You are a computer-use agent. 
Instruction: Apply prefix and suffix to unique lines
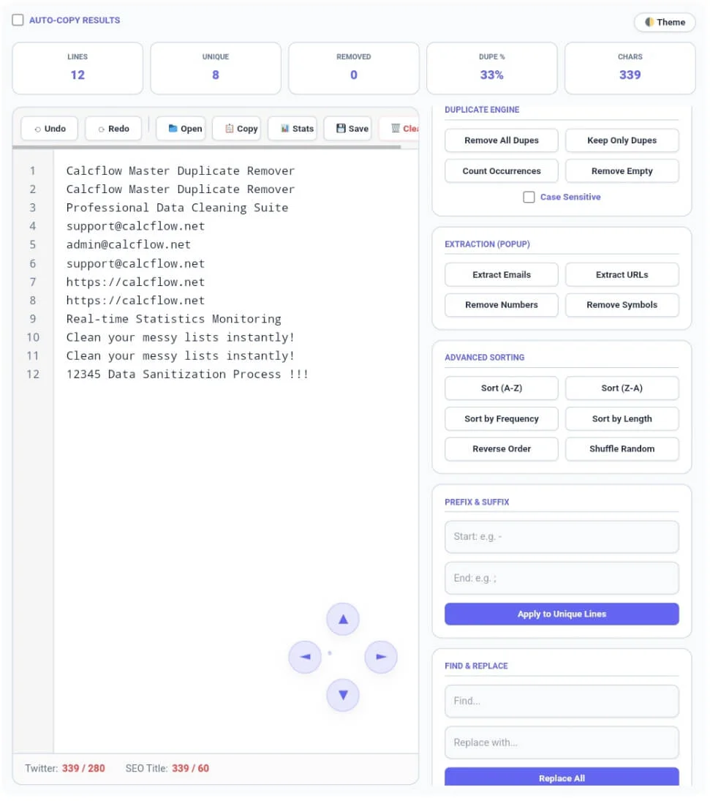point(562,614)
